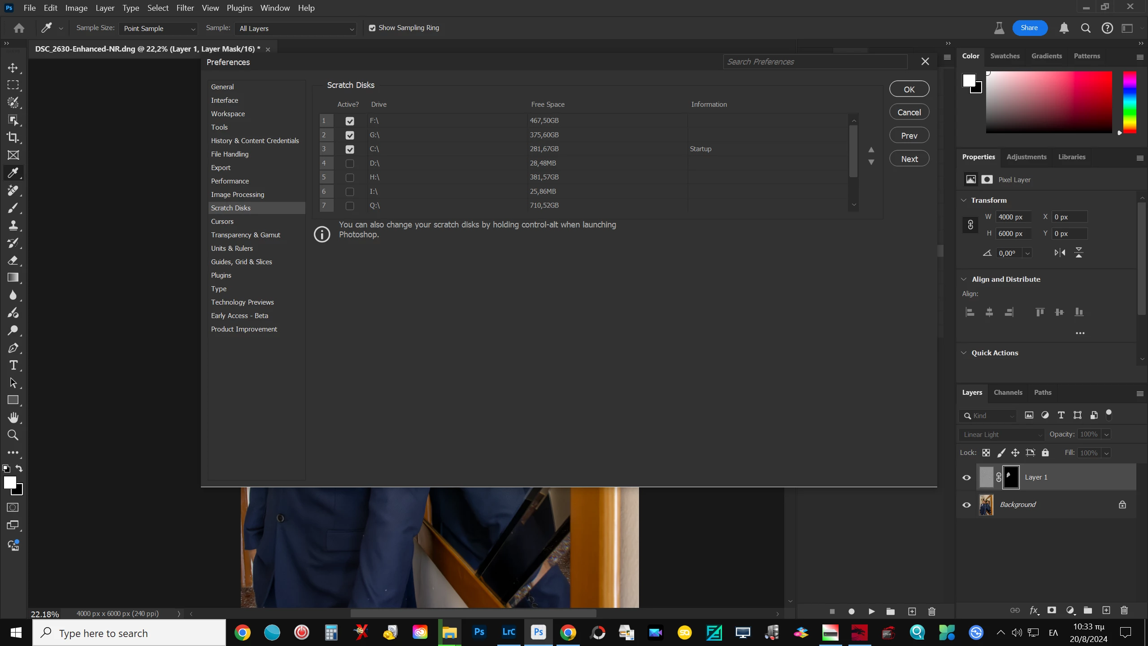The image size is (1148, 646).
Task: Open the Performance preferences category
Action: pyautogui.click(x=230, y=181)
